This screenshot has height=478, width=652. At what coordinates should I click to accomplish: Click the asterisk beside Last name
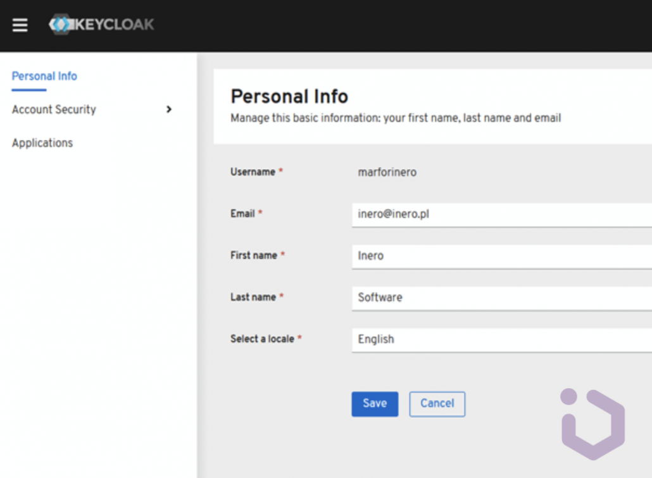tap(280, 296)
